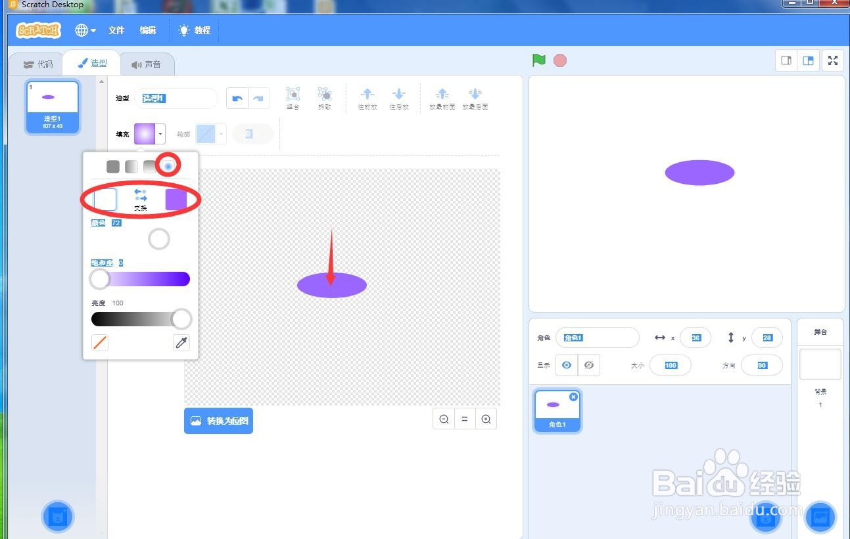Zoom in on the canvas
The height and width of the screenshot is (539, 850).
point(486,419)
